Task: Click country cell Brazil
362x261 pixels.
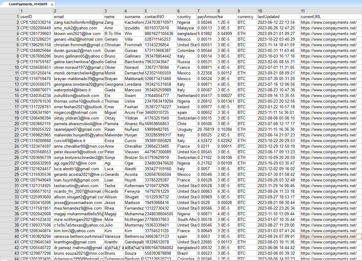Action: pyautogui.click(x=186, y=253)
